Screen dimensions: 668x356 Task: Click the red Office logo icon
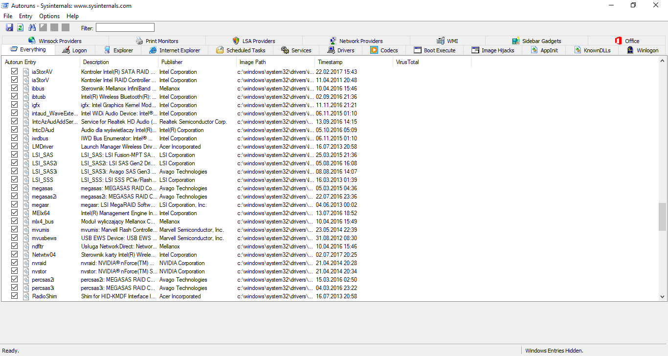619,41
